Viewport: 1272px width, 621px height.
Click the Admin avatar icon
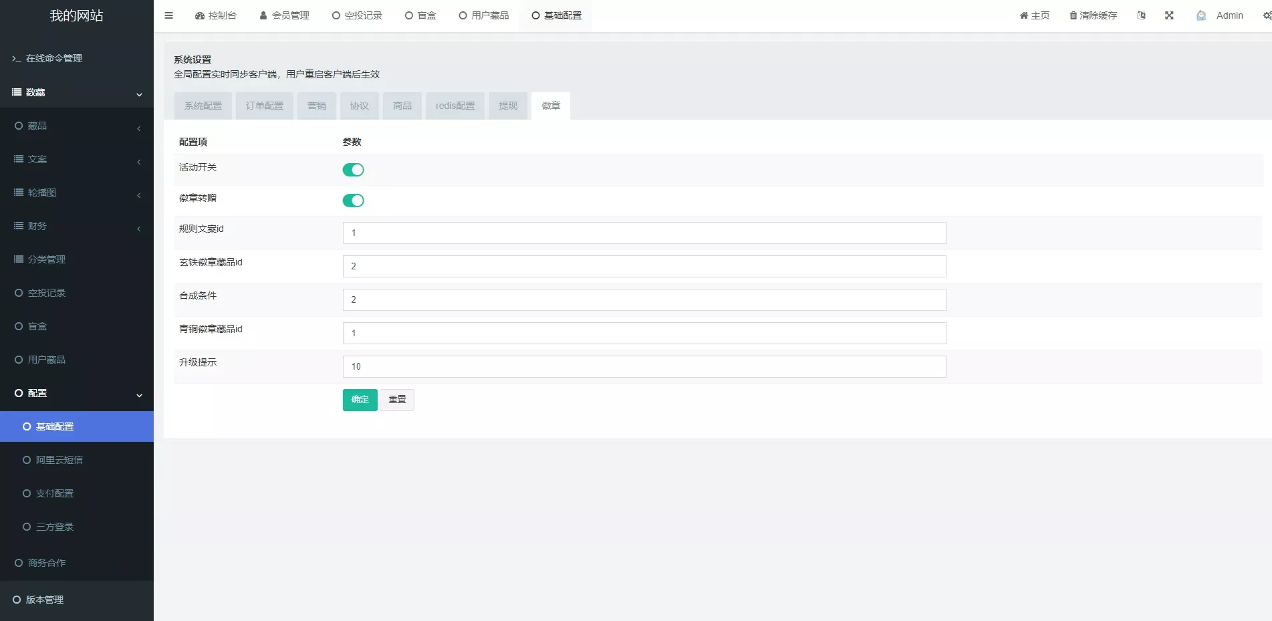(x=1201, y=15)
